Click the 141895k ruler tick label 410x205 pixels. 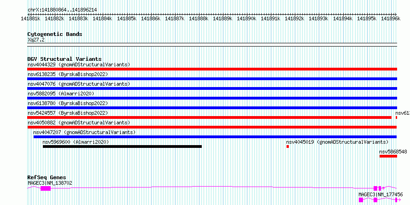pos(367,18)
